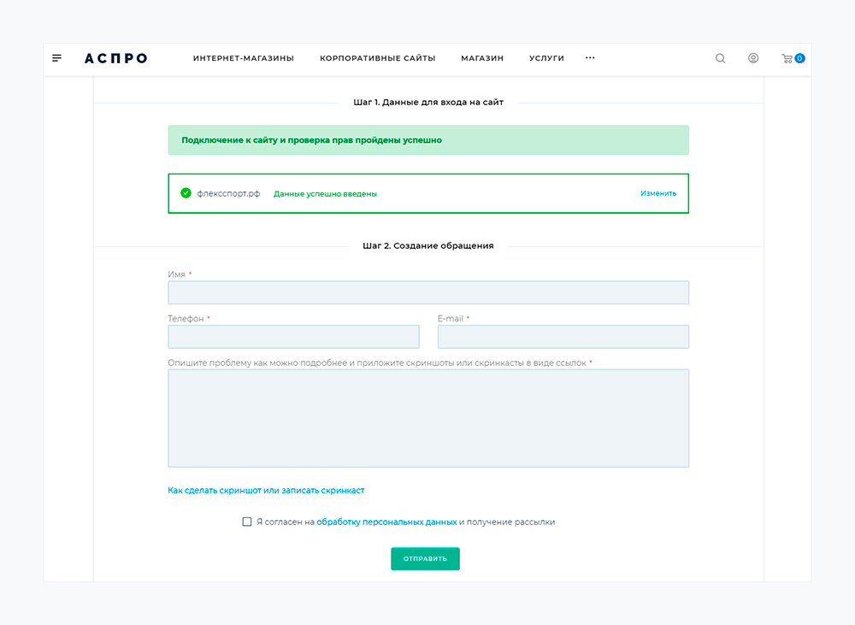The width and height of the screenshot is (855, 625).
Task: Open the Услуги menu item
Action: [546, 58]
